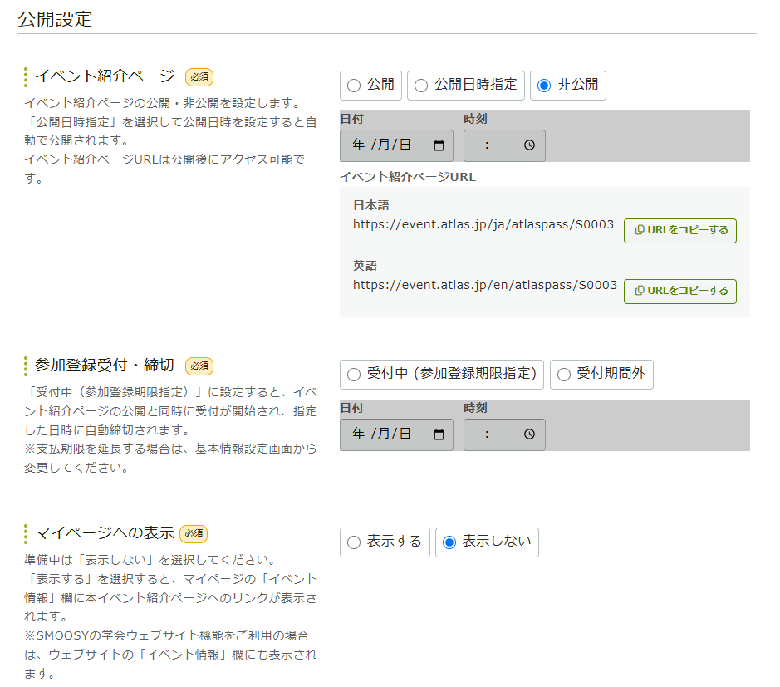Choose 受付中 (参加登録期限指定) option
780x687 pixels.
click(355, 375)
